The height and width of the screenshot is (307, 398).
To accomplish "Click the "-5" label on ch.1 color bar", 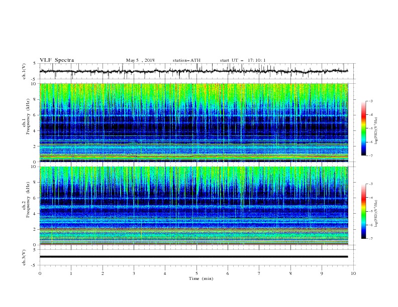I will pyautogui.click(x=371, y=128).
